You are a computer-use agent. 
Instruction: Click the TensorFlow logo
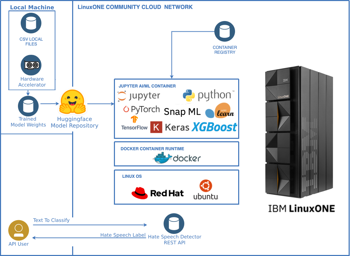pos(134,123)
